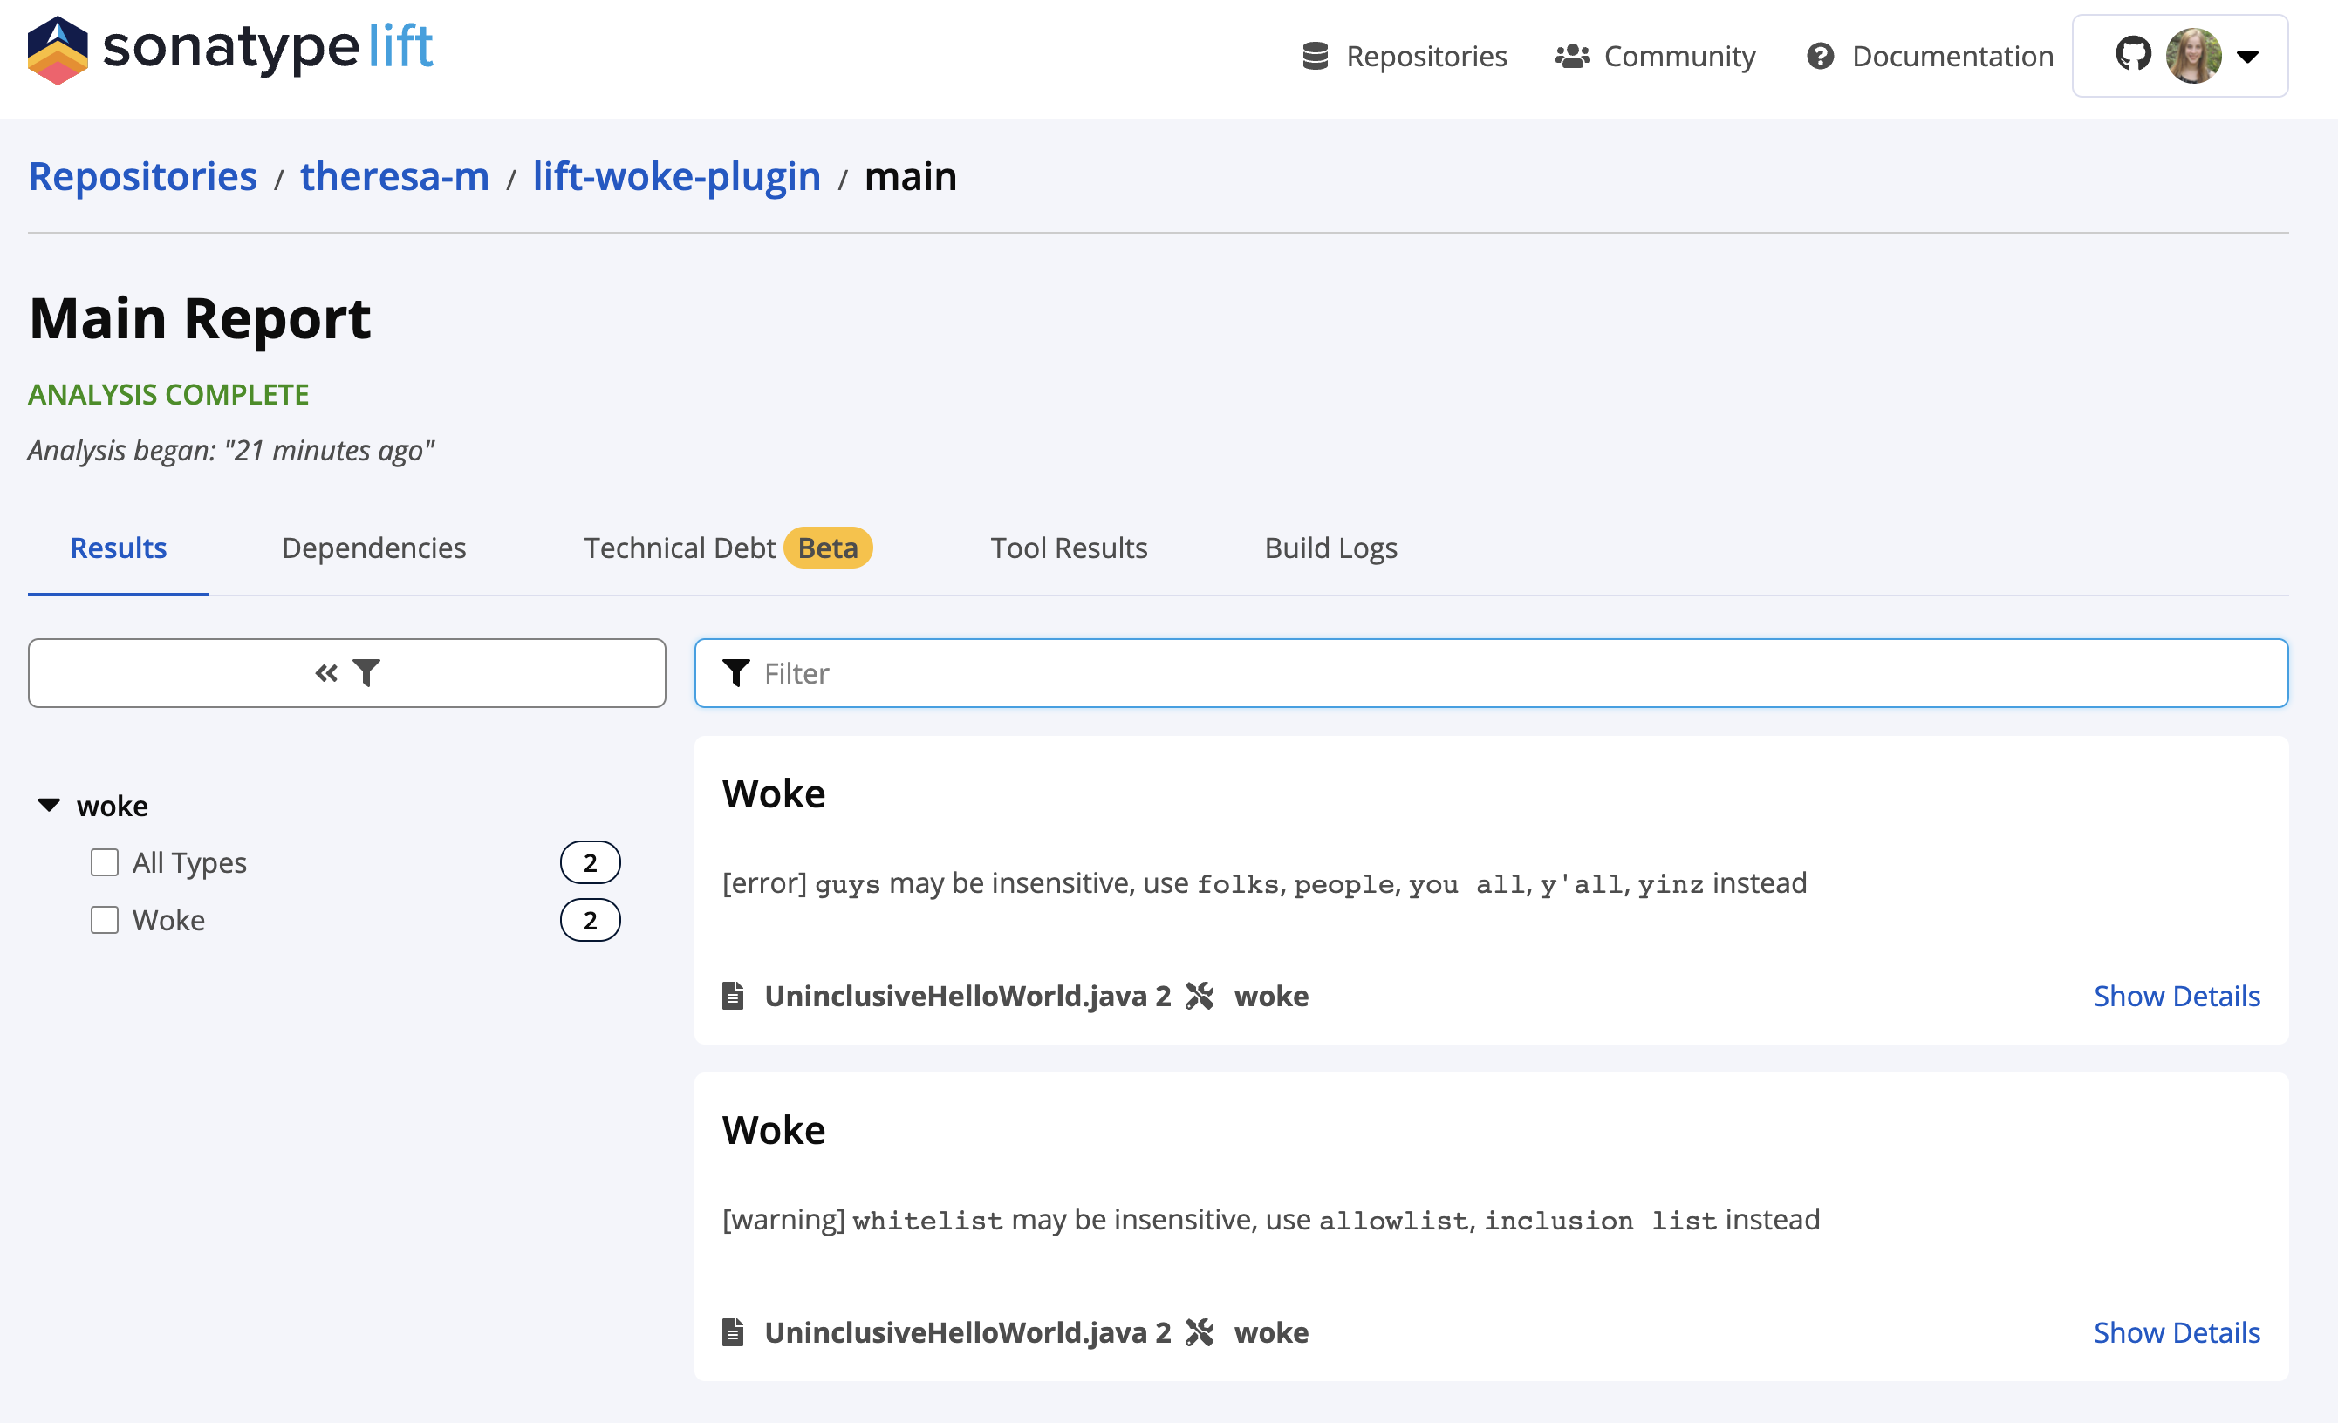Click the Repositories database icon in header
Image resolution: width=2338 pixels, height=1423 pixels.
click(x=1316, y=56)
